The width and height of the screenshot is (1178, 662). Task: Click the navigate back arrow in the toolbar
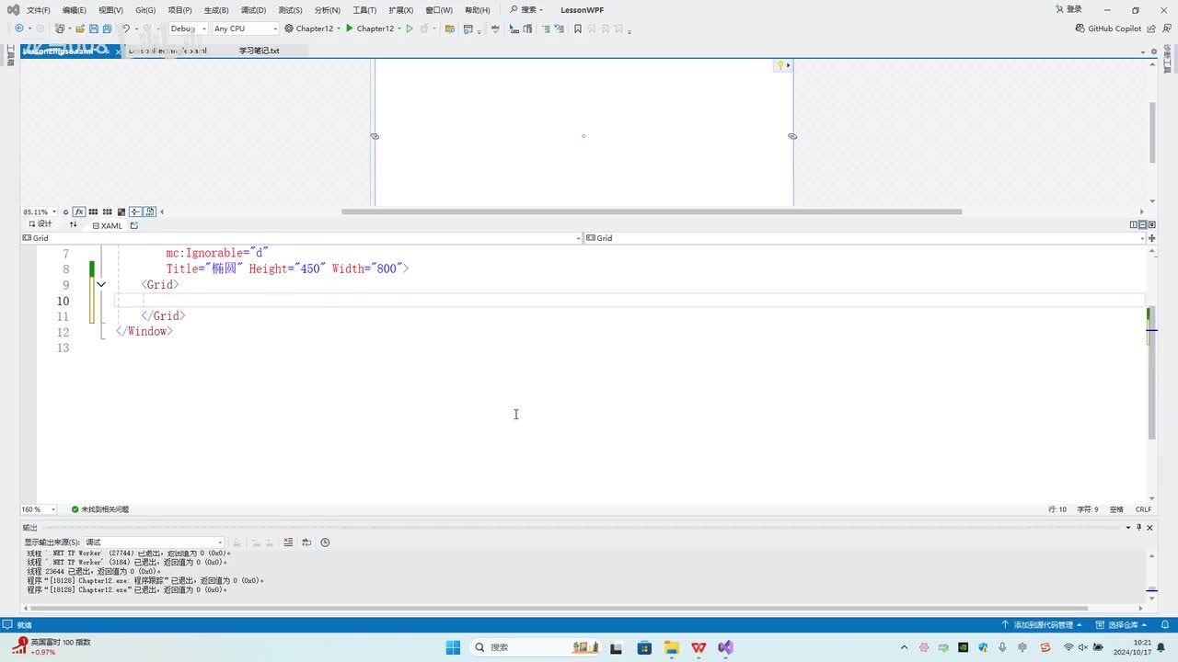point(19,29)
